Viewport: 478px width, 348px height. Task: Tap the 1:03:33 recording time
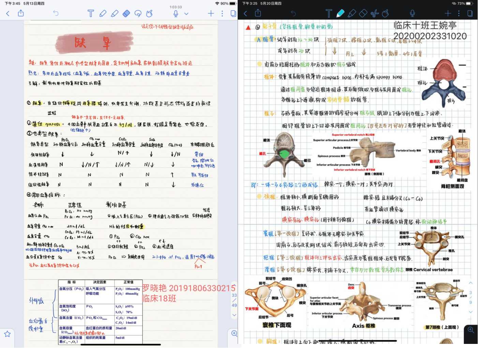coord(176,7)
